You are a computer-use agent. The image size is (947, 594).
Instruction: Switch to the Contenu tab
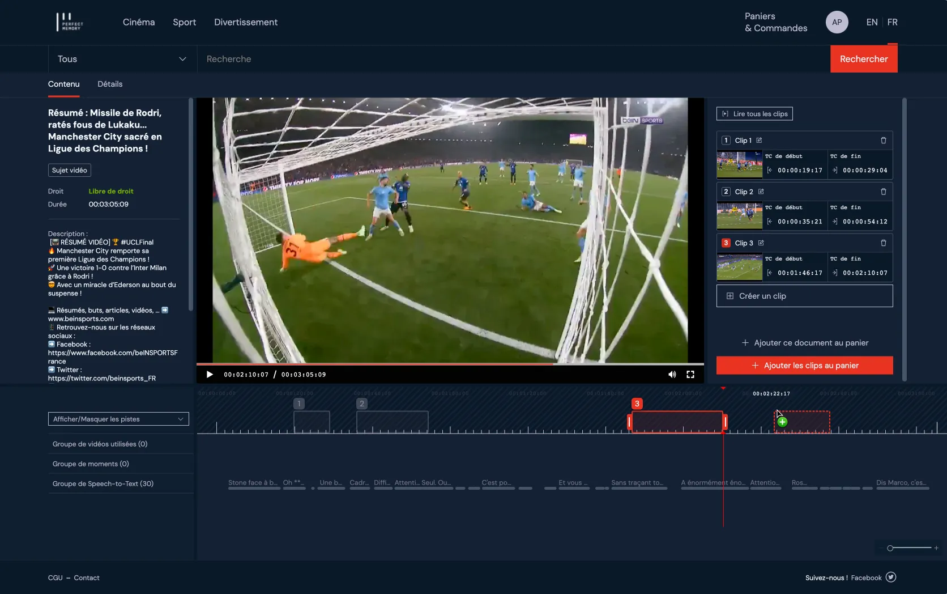click(64, 84)
